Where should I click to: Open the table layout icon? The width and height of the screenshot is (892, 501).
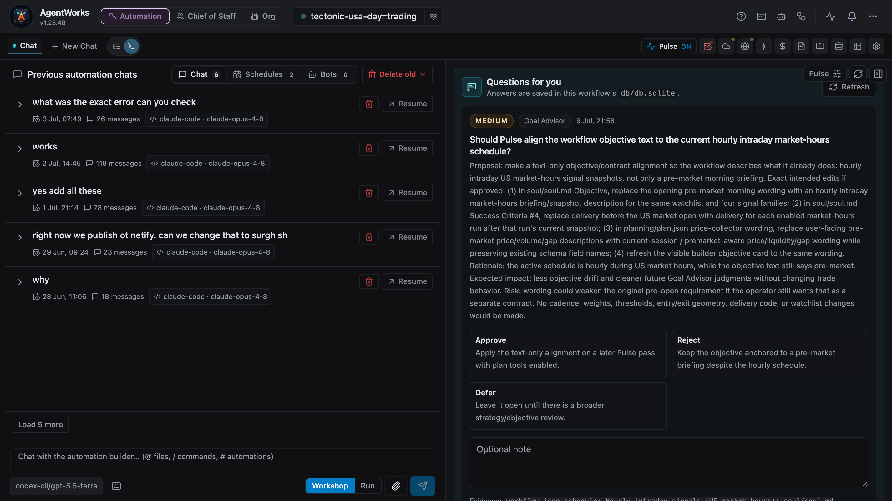coord(857,46)
